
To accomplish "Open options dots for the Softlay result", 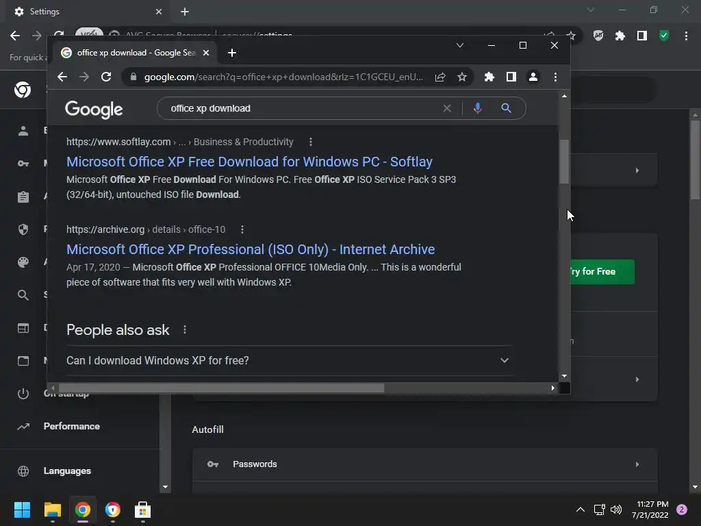I will click(311, 142).
